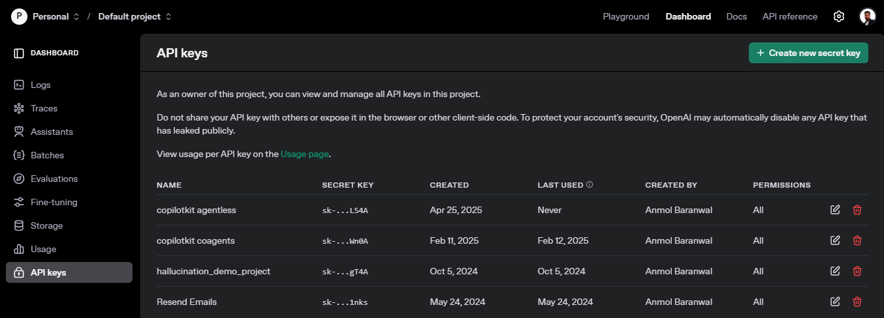Click the copilotkit agentless name
Image resolution: width=884 pixels, height=318 pixels.
[x=197, y=210]
